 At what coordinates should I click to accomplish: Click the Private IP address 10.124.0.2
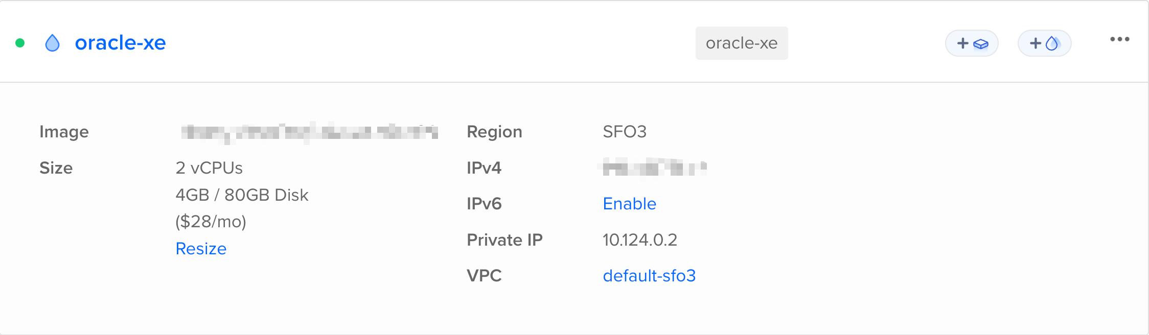pos(640,240)
